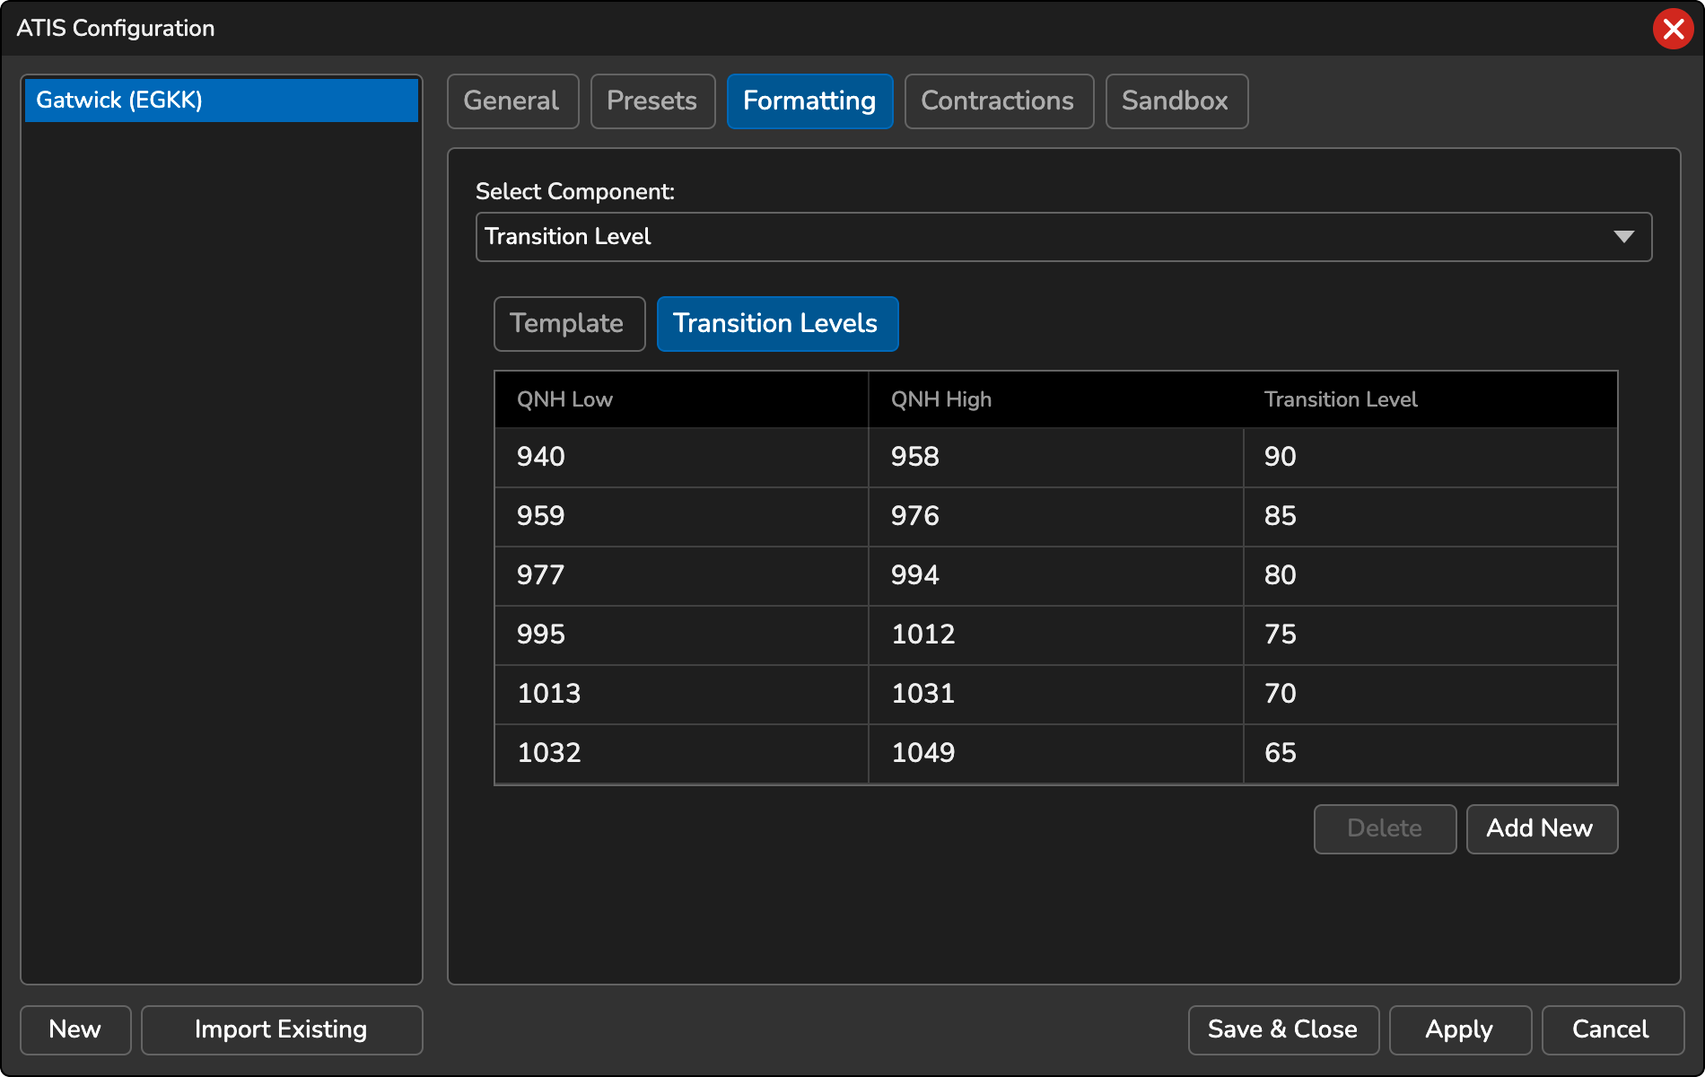This screenshot has height=1077, width=1705.
Task: Click the Import Existing button
Action: tap(281, 1029)
